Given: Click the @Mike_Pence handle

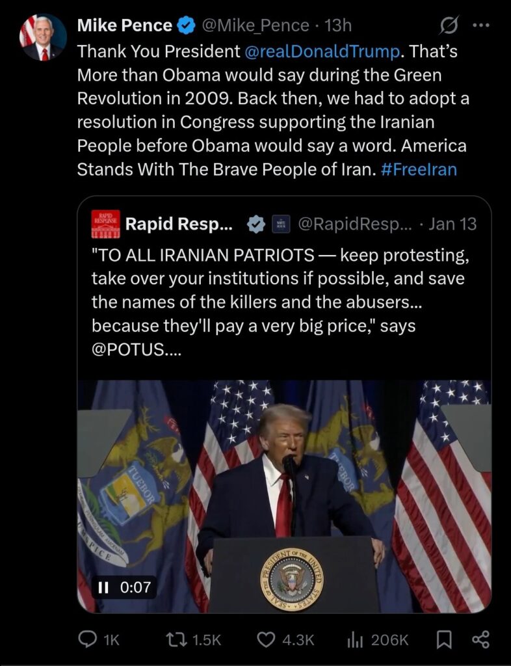Looking at the screenshot, I should (x=255, y=25).
